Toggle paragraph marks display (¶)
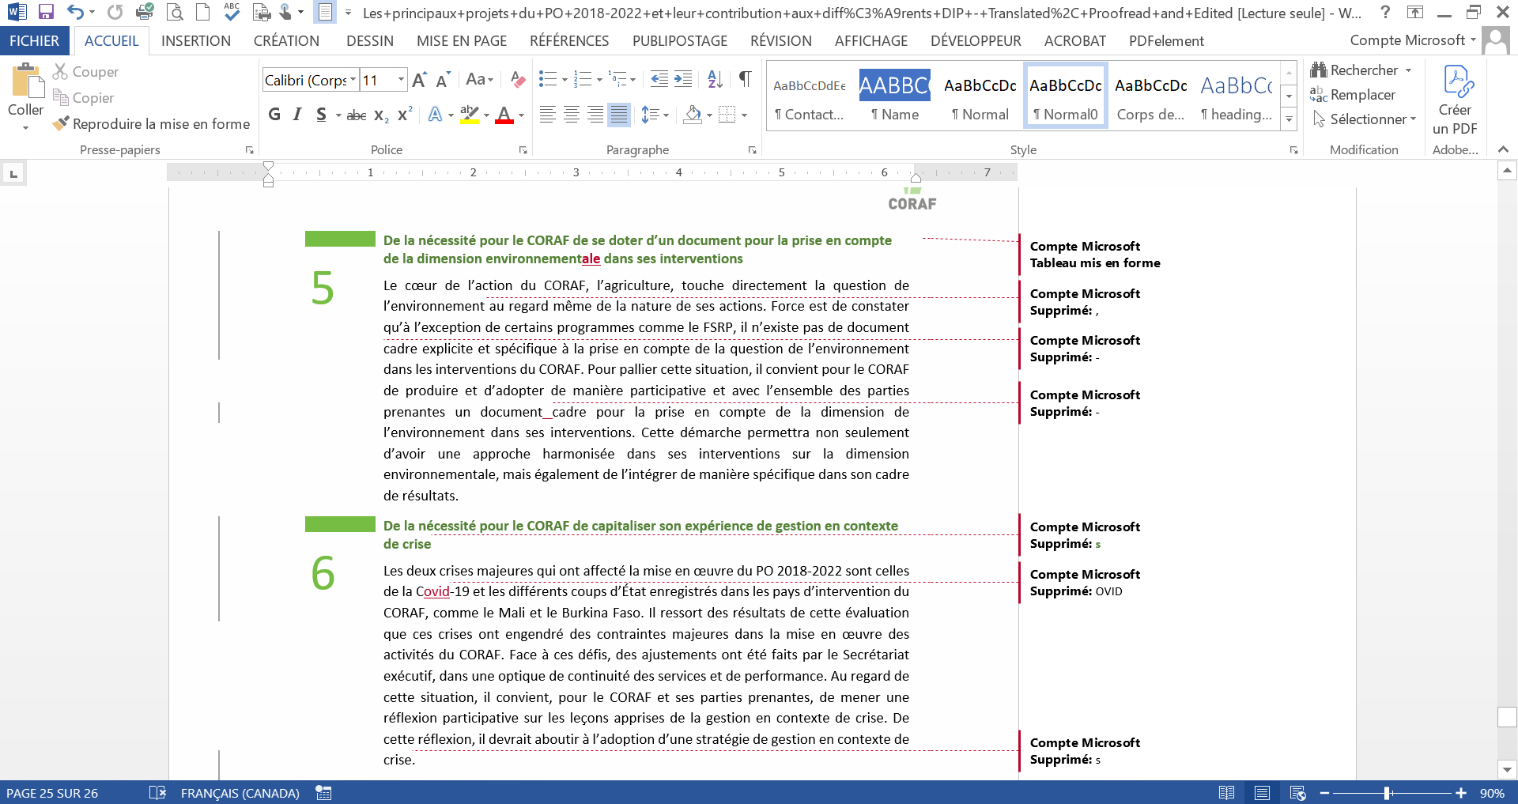 (x=745, y=79)
